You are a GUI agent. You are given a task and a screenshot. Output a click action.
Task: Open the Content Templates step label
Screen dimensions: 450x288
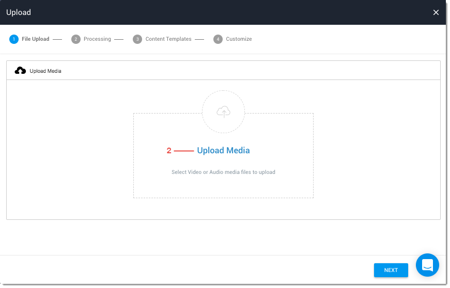[x=168, y=39]
